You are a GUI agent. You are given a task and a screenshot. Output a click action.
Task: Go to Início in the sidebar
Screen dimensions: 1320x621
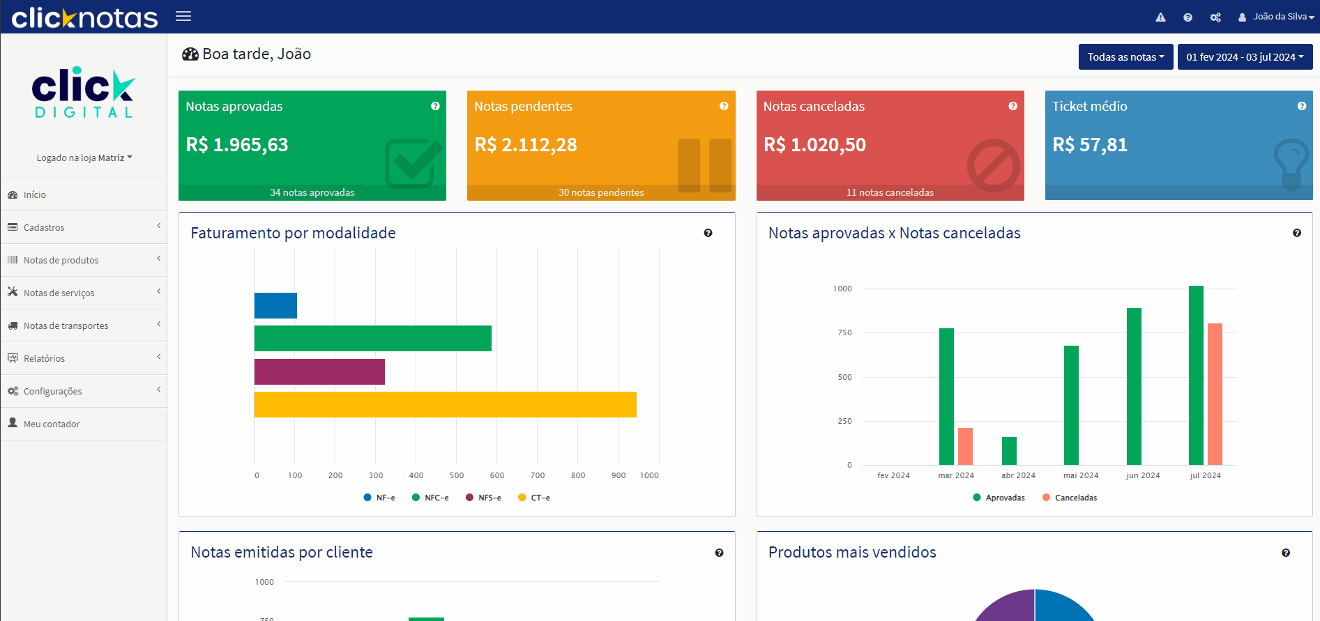84,194
